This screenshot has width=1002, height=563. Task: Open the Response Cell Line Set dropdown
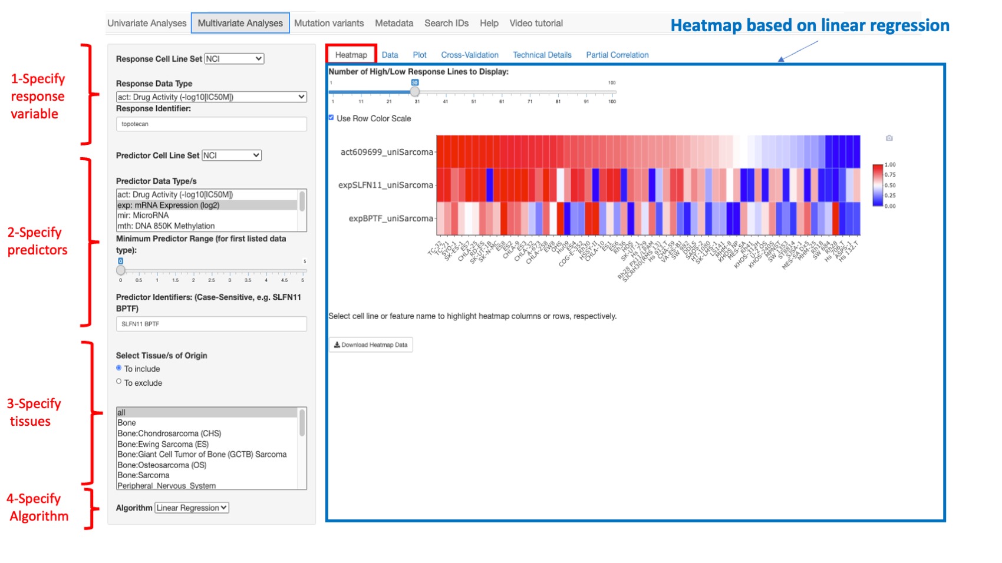[x=234, y=58]
